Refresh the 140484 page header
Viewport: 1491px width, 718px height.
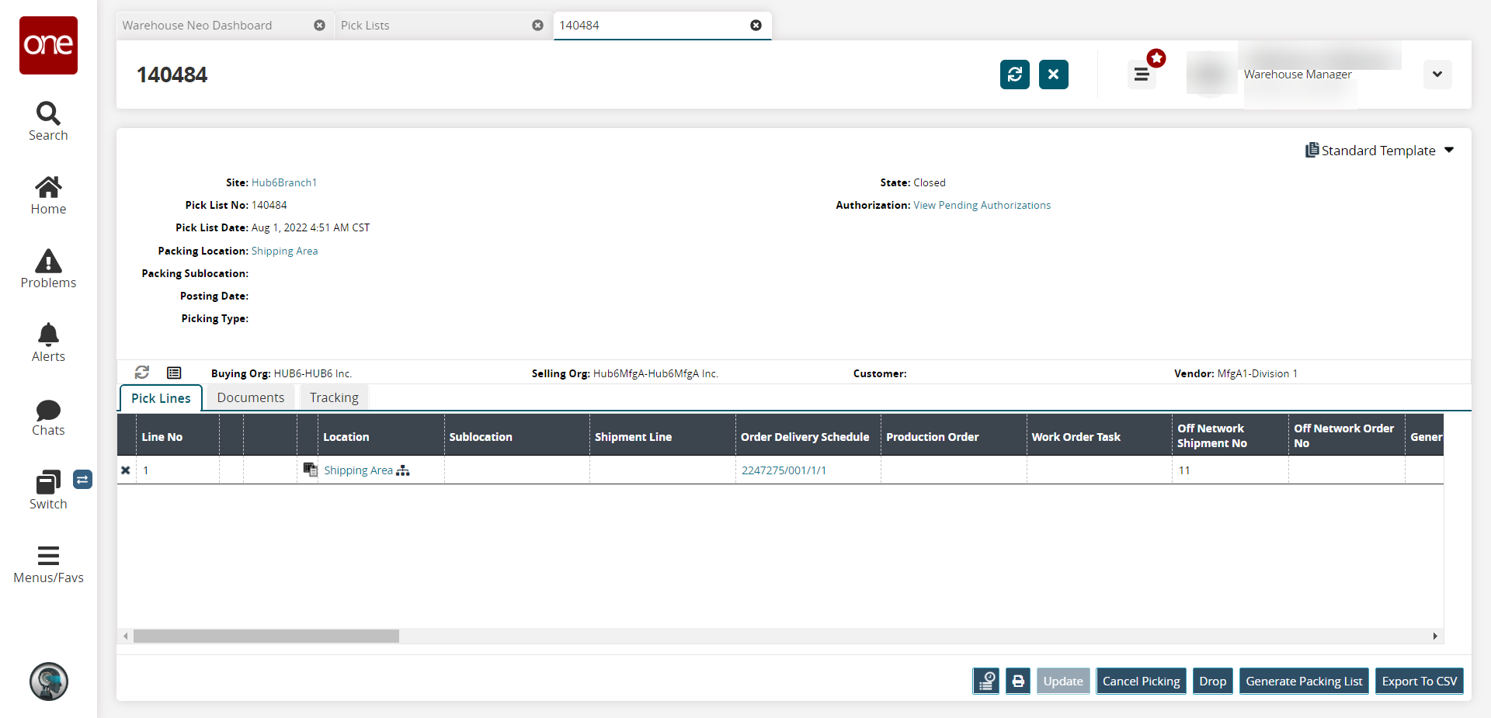pos(1015,75)
